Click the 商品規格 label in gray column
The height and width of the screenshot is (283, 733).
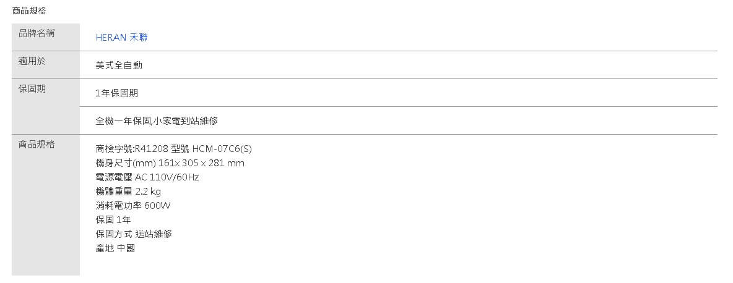point(37,144)
